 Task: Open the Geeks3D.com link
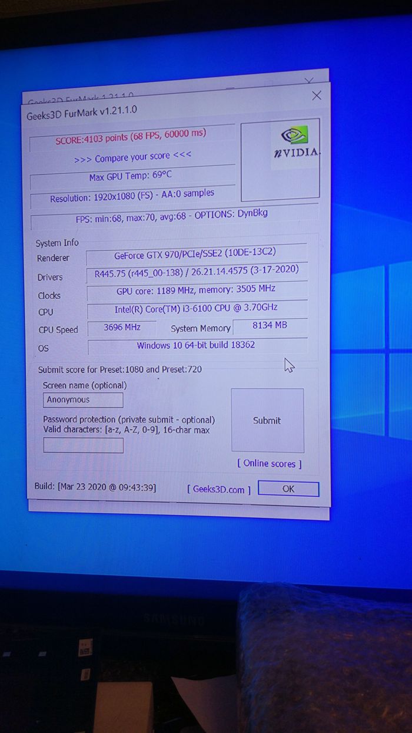(219, 489)
